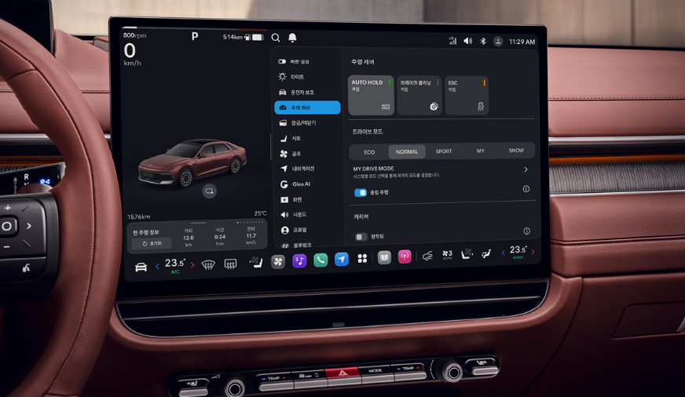This screenshot has height=397, width=685.
Task: Open the all apps grid
Action: pyautogui.click(x=362, y=259)
